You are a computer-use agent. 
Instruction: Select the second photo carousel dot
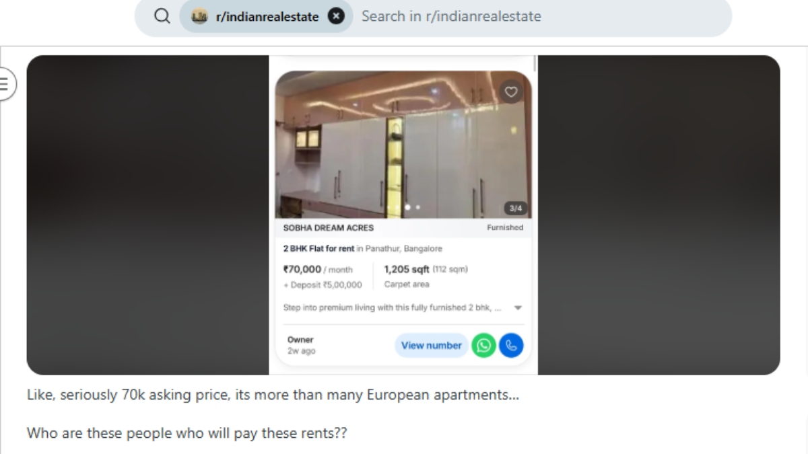417,207
